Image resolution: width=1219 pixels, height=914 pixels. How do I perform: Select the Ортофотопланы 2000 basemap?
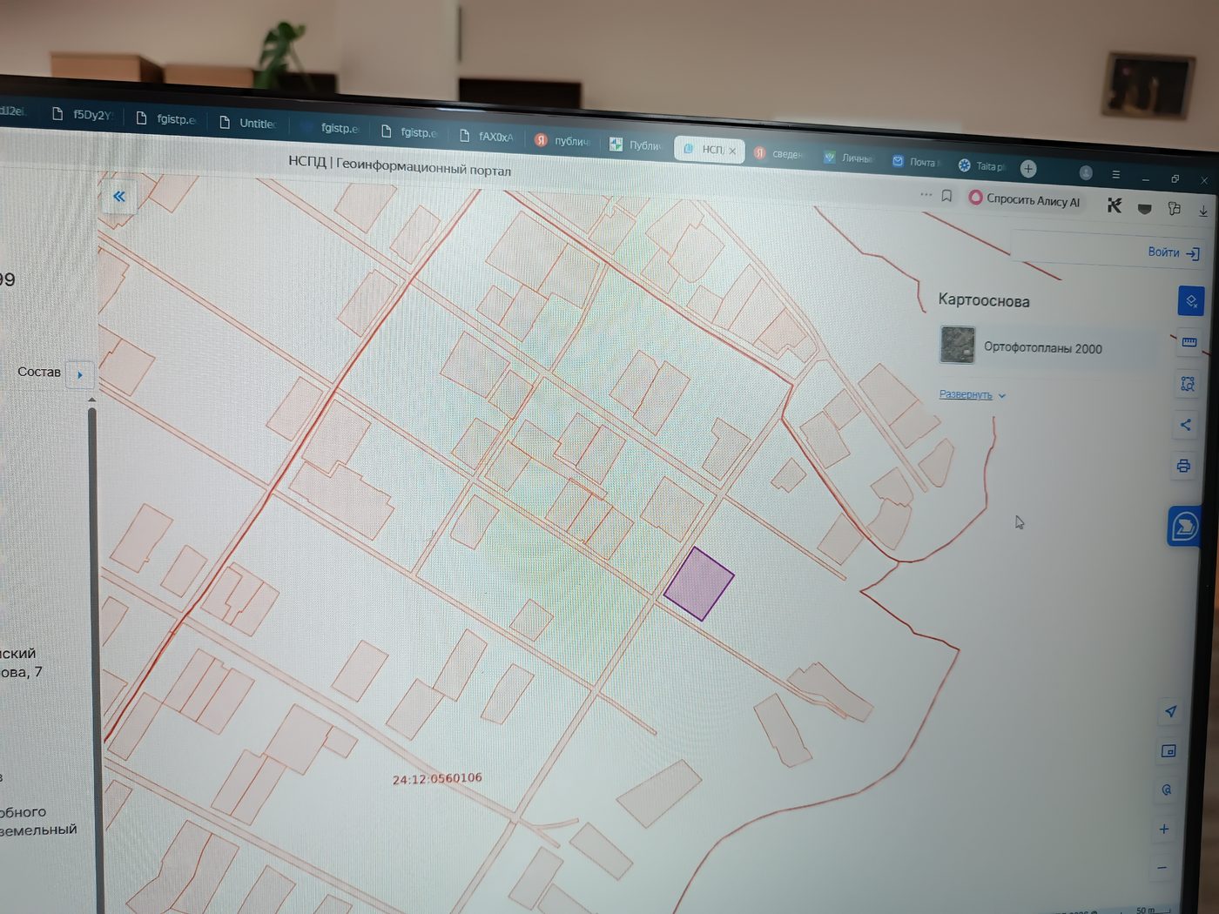[x=1045, y=346]
